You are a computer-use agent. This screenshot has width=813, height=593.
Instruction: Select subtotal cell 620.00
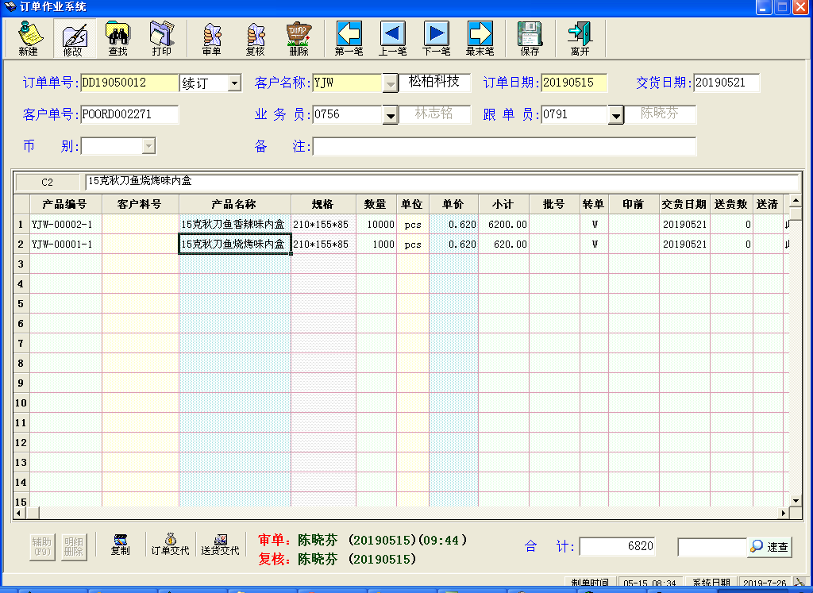coord(503,245)
